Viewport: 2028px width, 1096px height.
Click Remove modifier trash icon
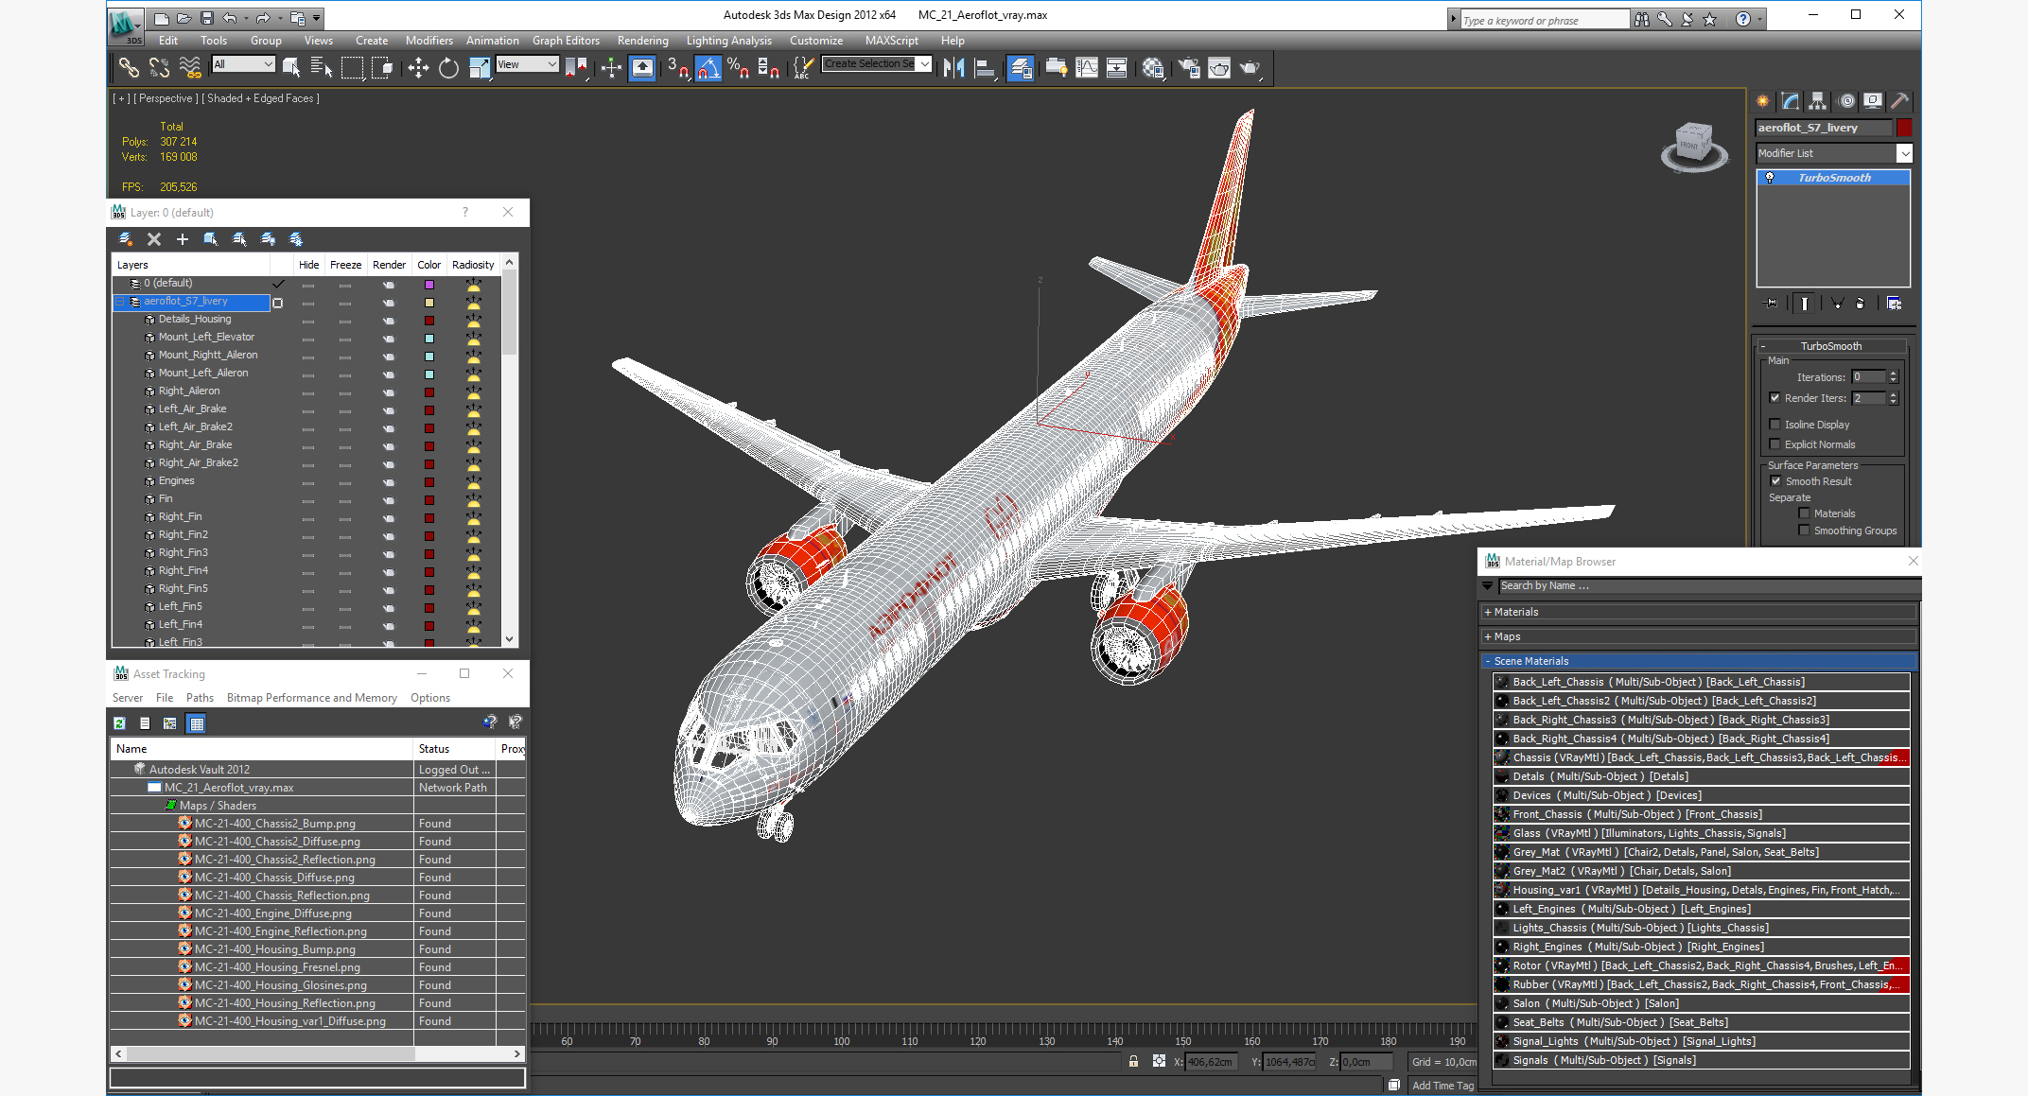coord(1860,304)
